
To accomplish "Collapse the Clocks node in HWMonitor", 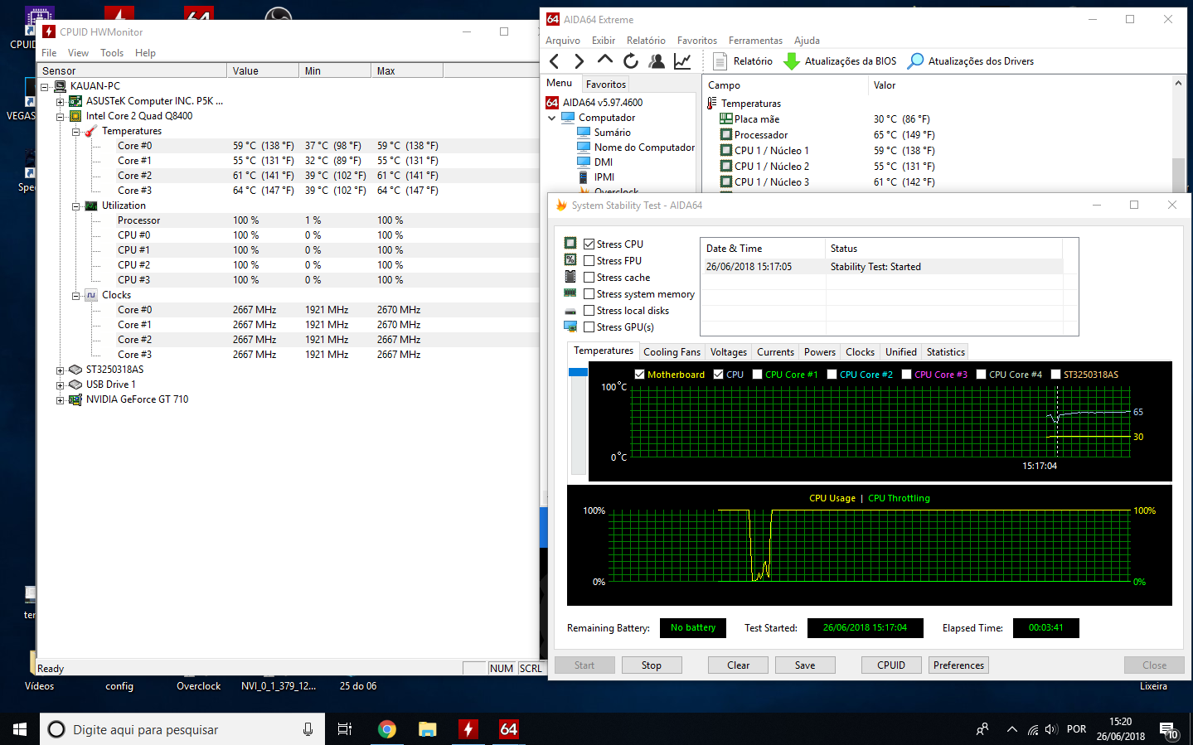I will pyautogui.click(x=75, y=296).
